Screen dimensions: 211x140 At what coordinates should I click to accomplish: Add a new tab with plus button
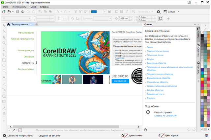click(36, 24)
